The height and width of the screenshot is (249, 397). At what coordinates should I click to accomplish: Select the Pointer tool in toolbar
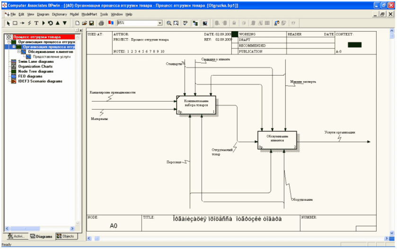8,23
